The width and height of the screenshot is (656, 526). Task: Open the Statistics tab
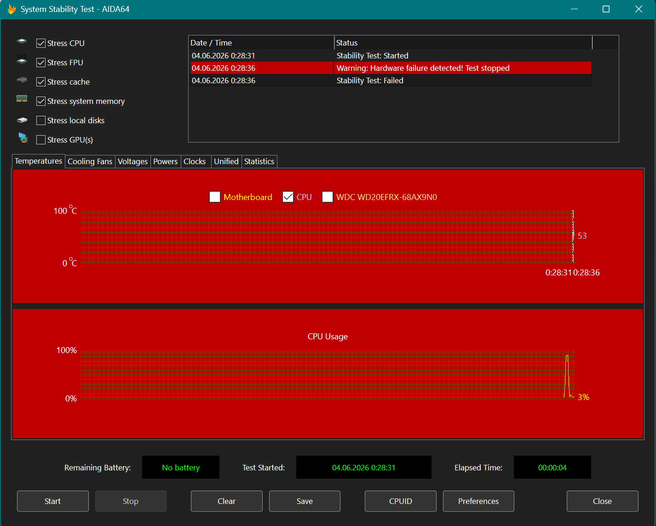pyautogui.click(x=259, y=161)
